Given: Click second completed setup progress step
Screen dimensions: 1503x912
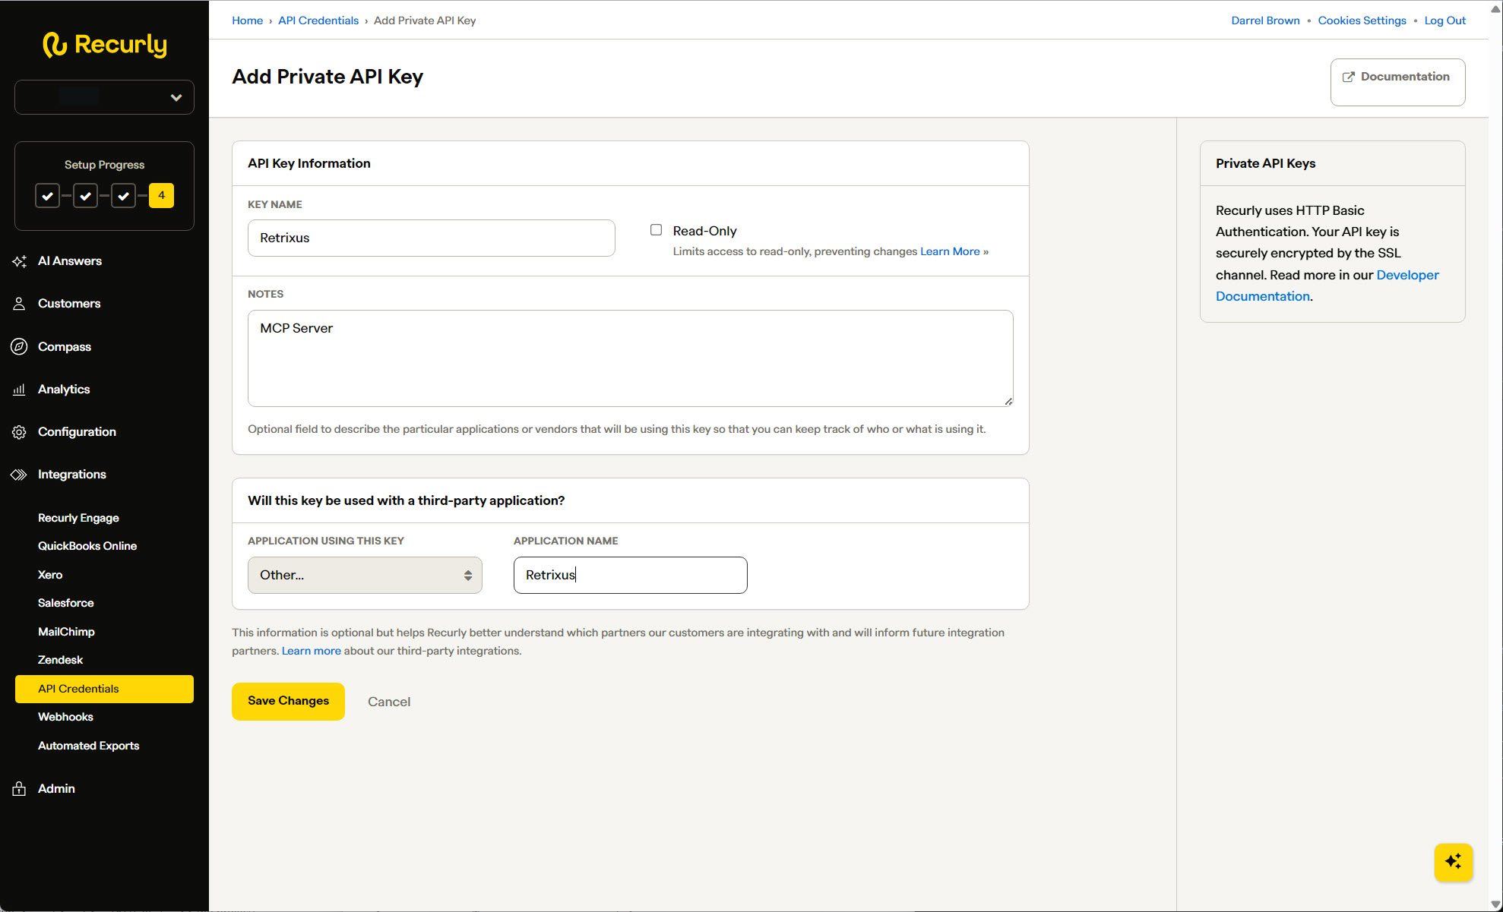Looking at the screenshot, I should (85, 195).
